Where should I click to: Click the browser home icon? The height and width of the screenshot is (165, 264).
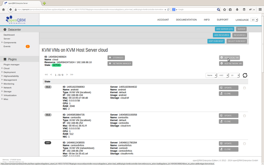coord(4,10)
